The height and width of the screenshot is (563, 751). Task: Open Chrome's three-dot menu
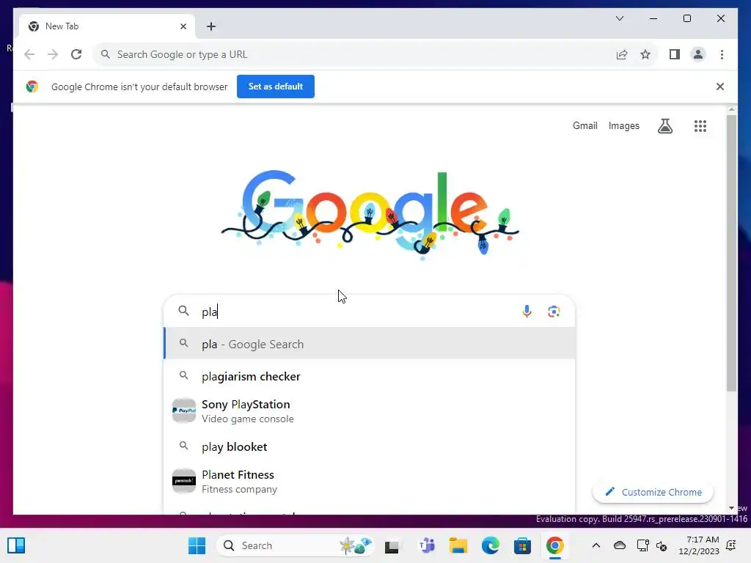pyautogui.click(x=722, y=54)
